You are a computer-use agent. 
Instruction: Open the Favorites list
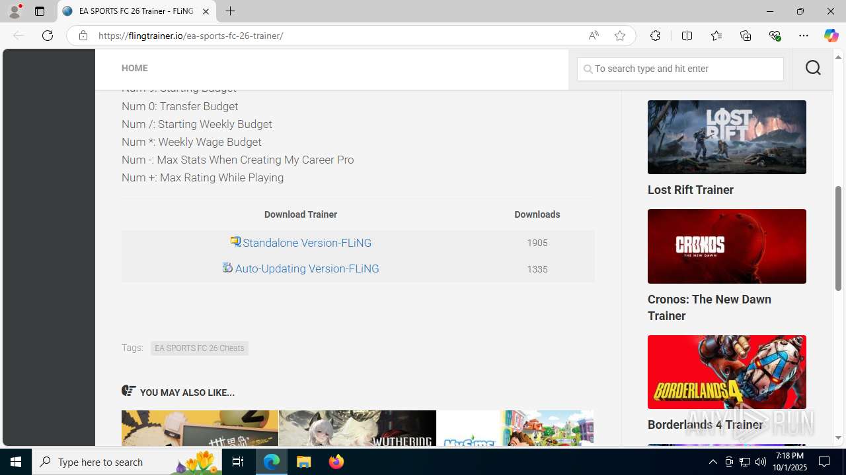tap(716, 36)
